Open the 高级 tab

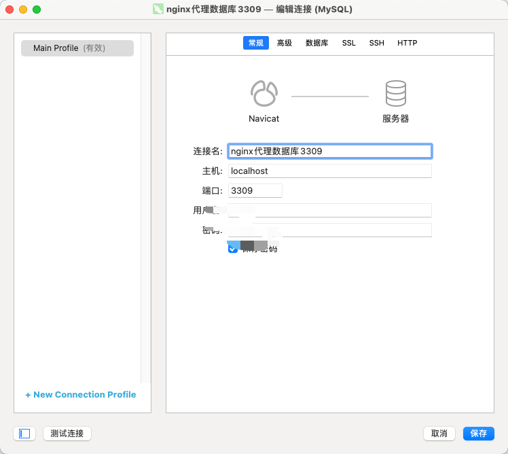click(285, 43)
